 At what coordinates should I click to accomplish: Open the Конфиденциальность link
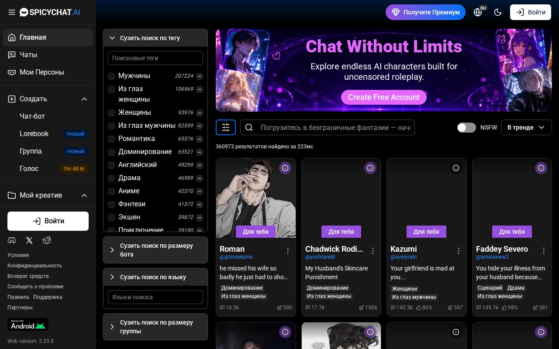35,266
